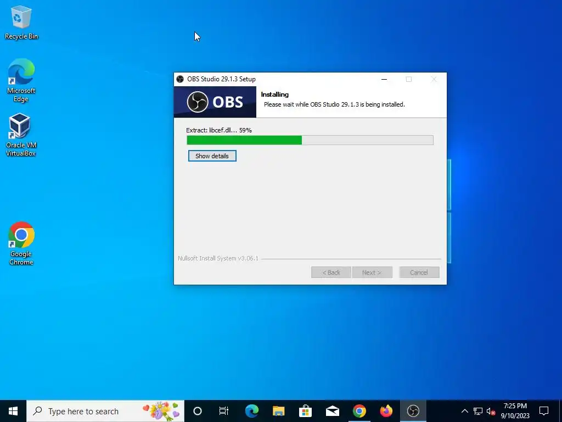Open Microsoft Store from the taskbar
The width and height of the screenshot is (562, 422).
coord(305,411)
